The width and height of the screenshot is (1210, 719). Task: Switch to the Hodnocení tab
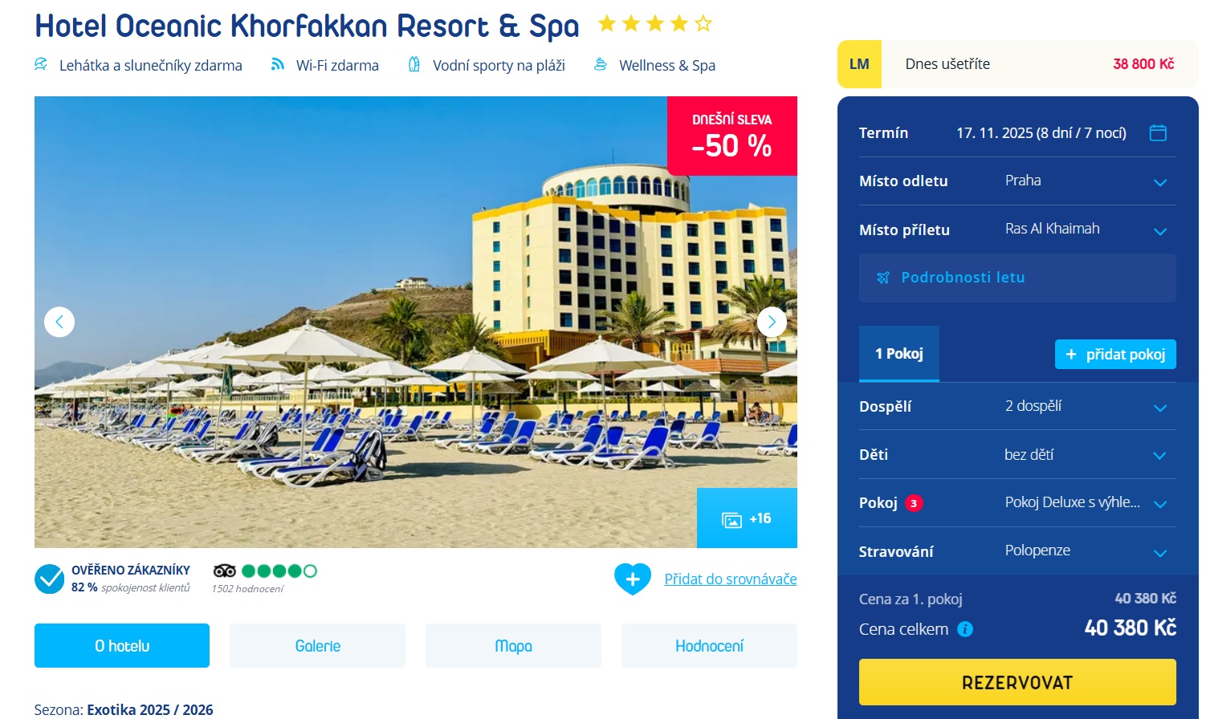point(709,646)
